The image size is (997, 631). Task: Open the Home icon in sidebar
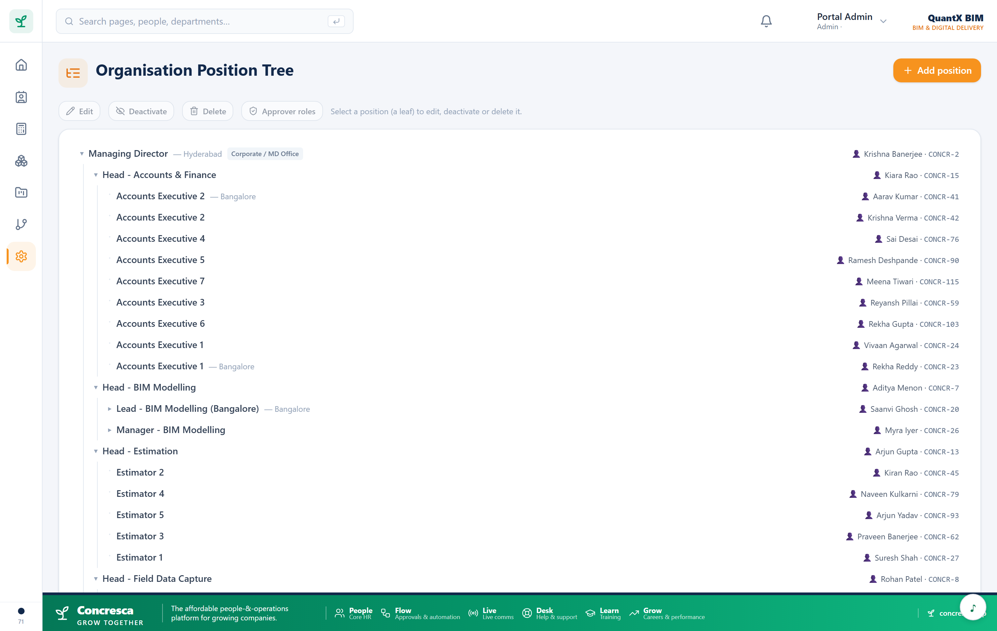(x=21, y=65)
